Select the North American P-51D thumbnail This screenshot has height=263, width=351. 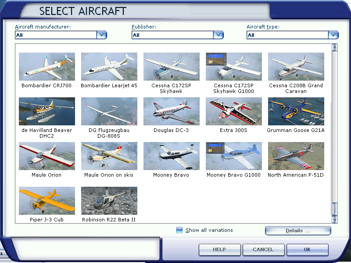tap(296, 156)
